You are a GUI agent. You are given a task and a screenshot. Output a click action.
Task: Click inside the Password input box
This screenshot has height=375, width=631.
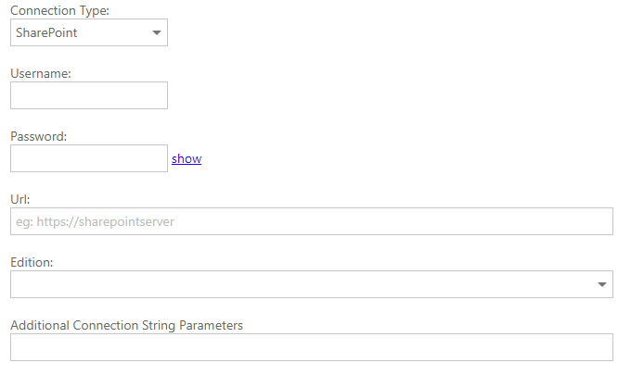coord(88,158)
